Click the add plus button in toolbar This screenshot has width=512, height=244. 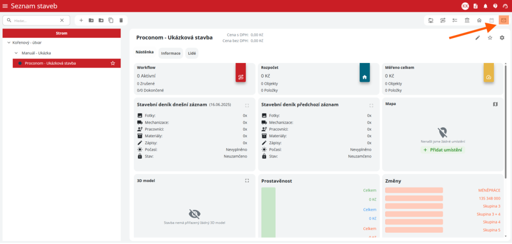click(x=81, y=20)
